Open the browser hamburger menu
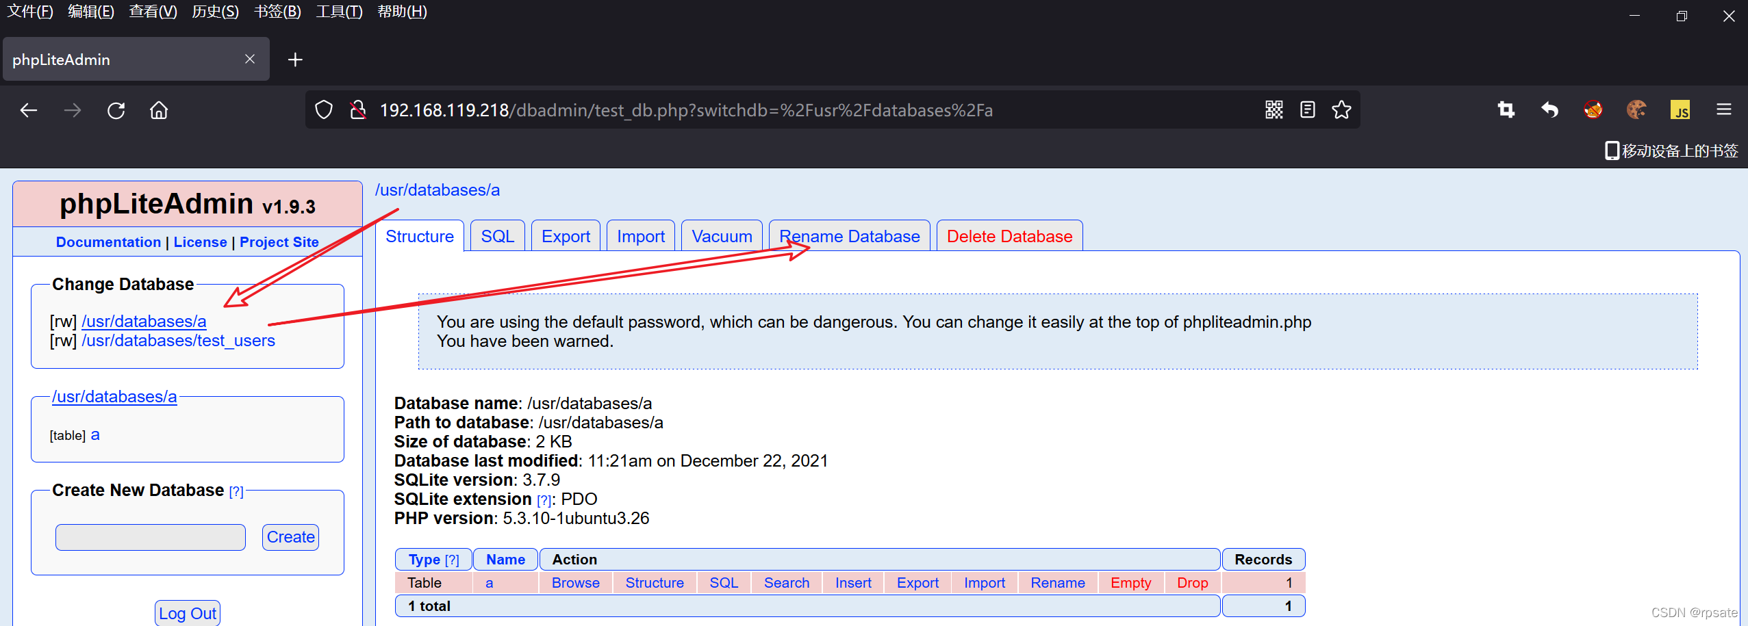Image resolution: width=1748 pixels, height=626 pixels. [1724, 109]
